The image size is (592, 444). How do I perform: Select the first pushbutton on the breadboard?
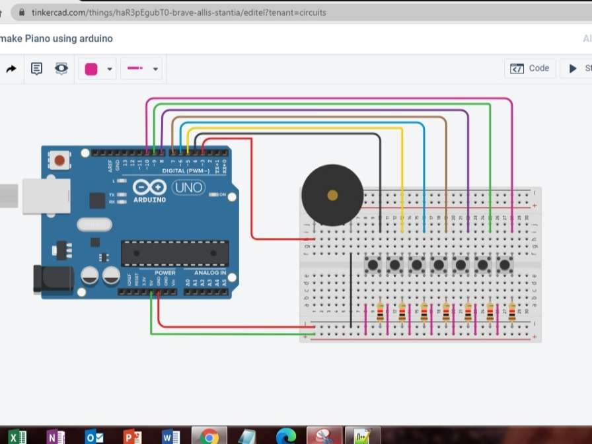[x=372, y=264]
